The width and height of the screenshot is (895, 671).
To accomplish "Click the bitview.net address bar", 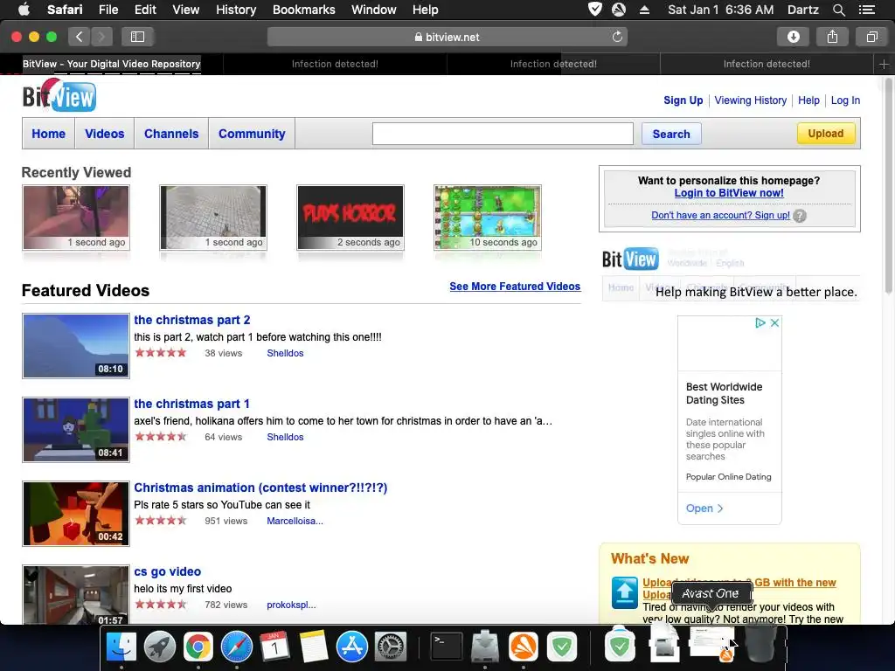I will click(447, 37).
